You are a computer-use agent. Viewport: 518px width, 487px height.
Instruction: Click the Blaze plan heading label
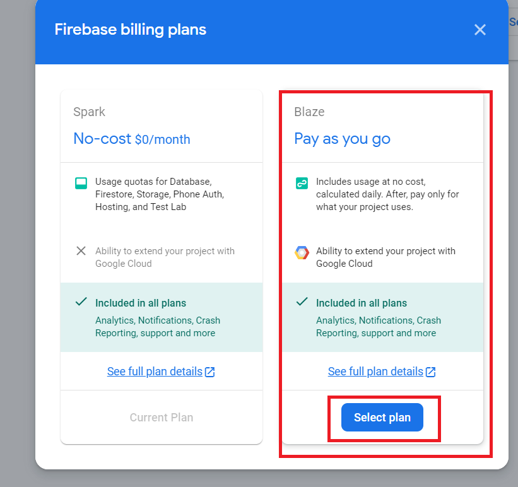pos(309,112)
